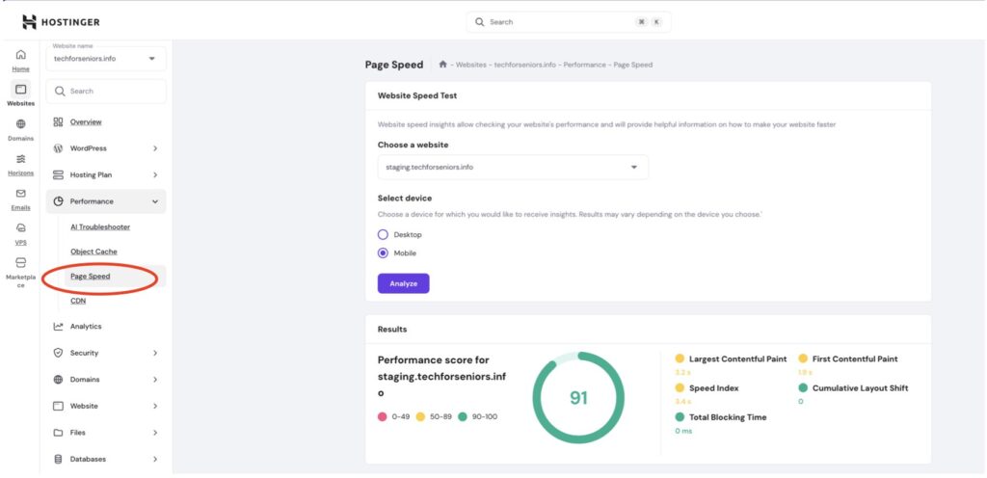Select the Desktop device option
Image resolution: width=987 pixels, height=478 pixels.
(x=383, y=234)
